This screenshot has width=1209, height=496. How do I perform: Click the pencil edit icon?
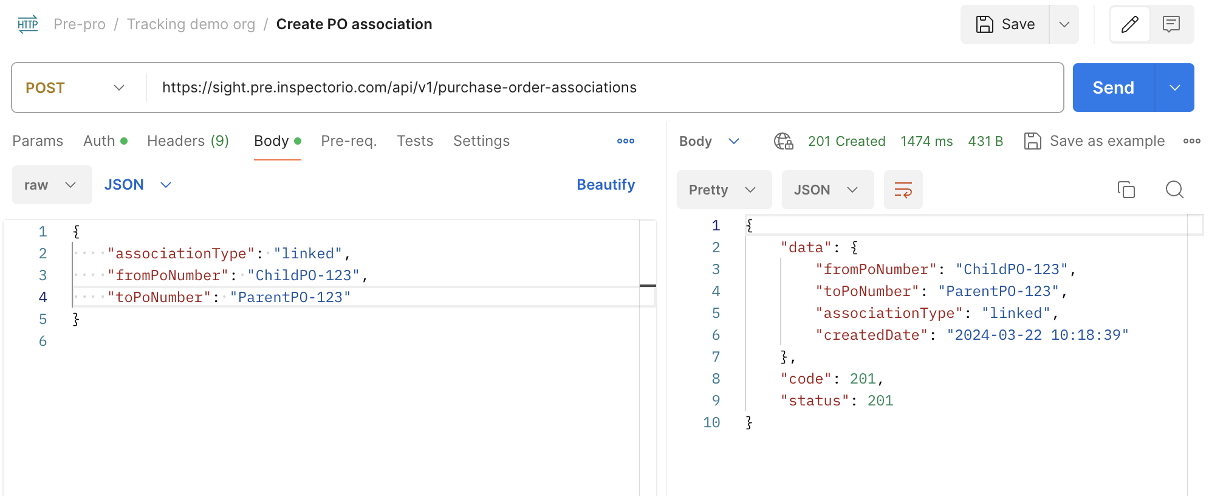tap(1130, 24)
